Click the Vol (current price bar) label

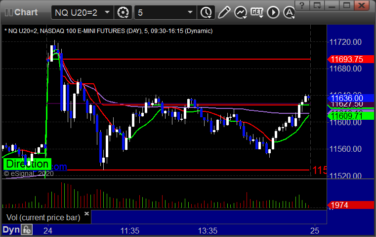point(43,217)
